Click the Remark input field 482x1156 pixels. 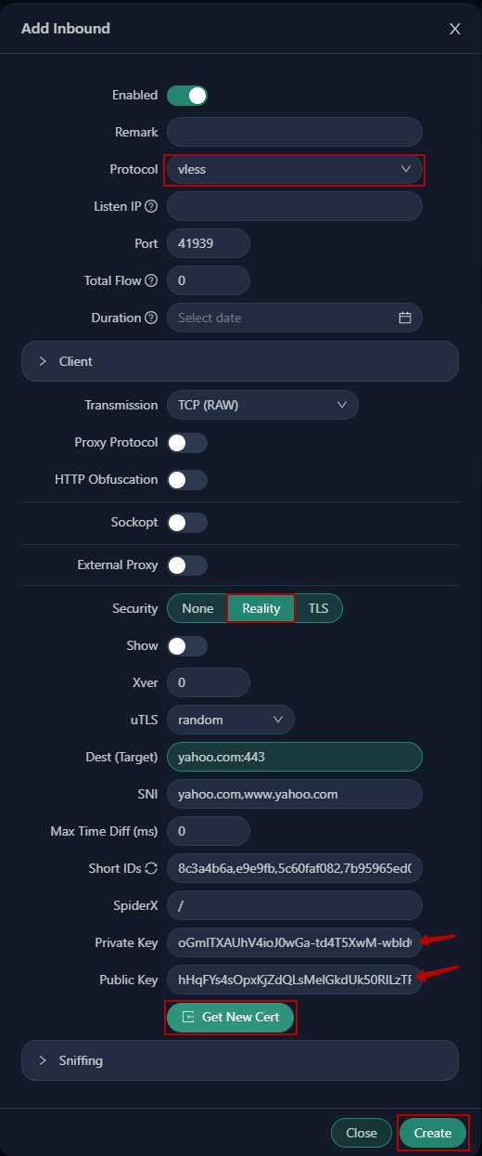click(x=295, y=132)
